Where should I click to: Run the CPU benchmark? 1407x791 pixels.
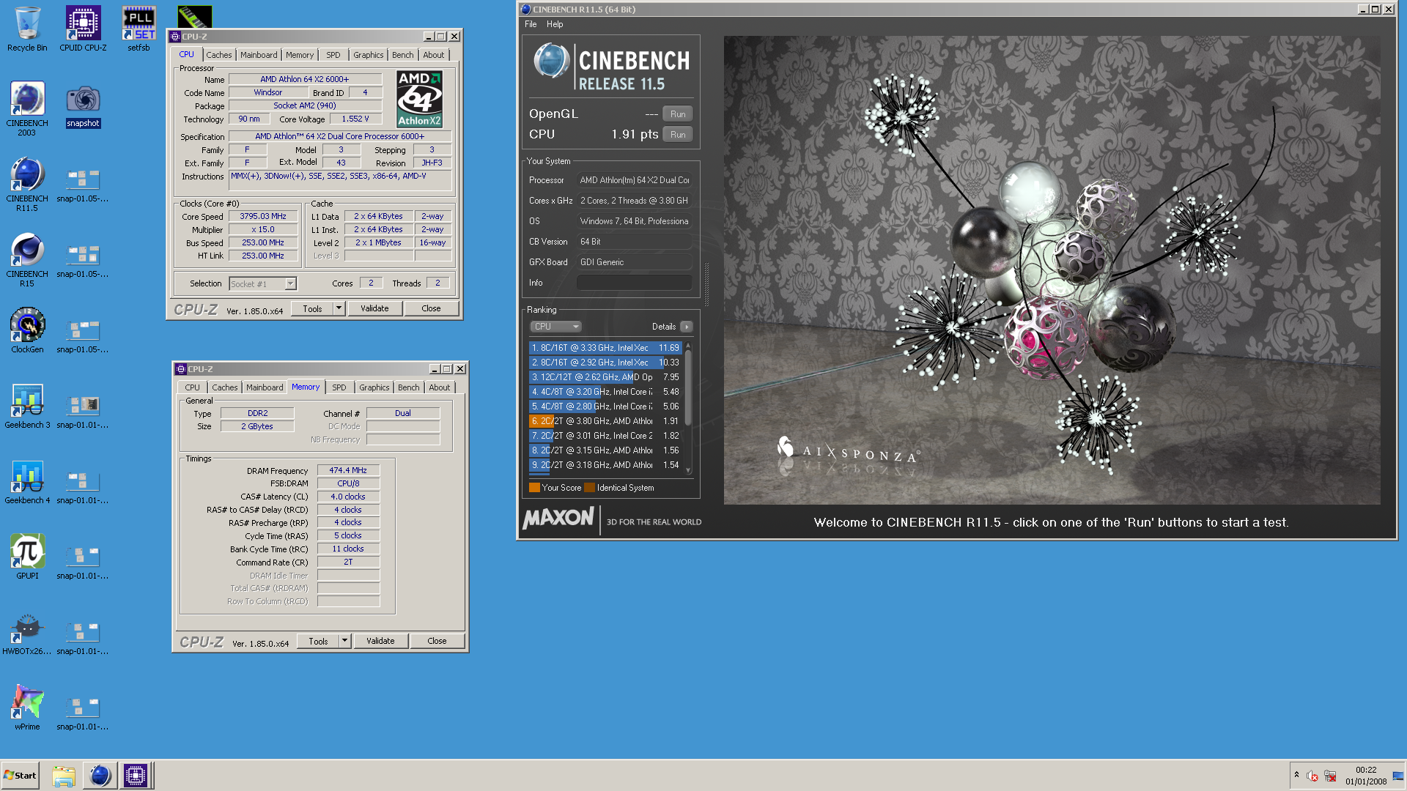pyautogui.click(x=678, y=135)
